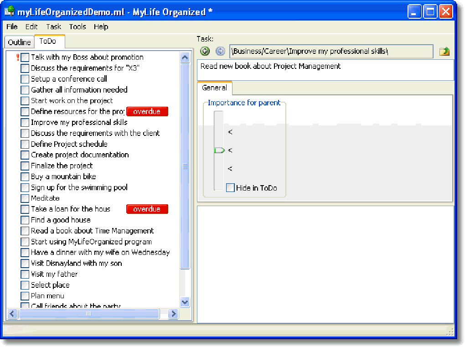Image resolution: width=465 pixels, height=347 pixels.
Task: Select the General tab
Action: [x=214, y=88]
